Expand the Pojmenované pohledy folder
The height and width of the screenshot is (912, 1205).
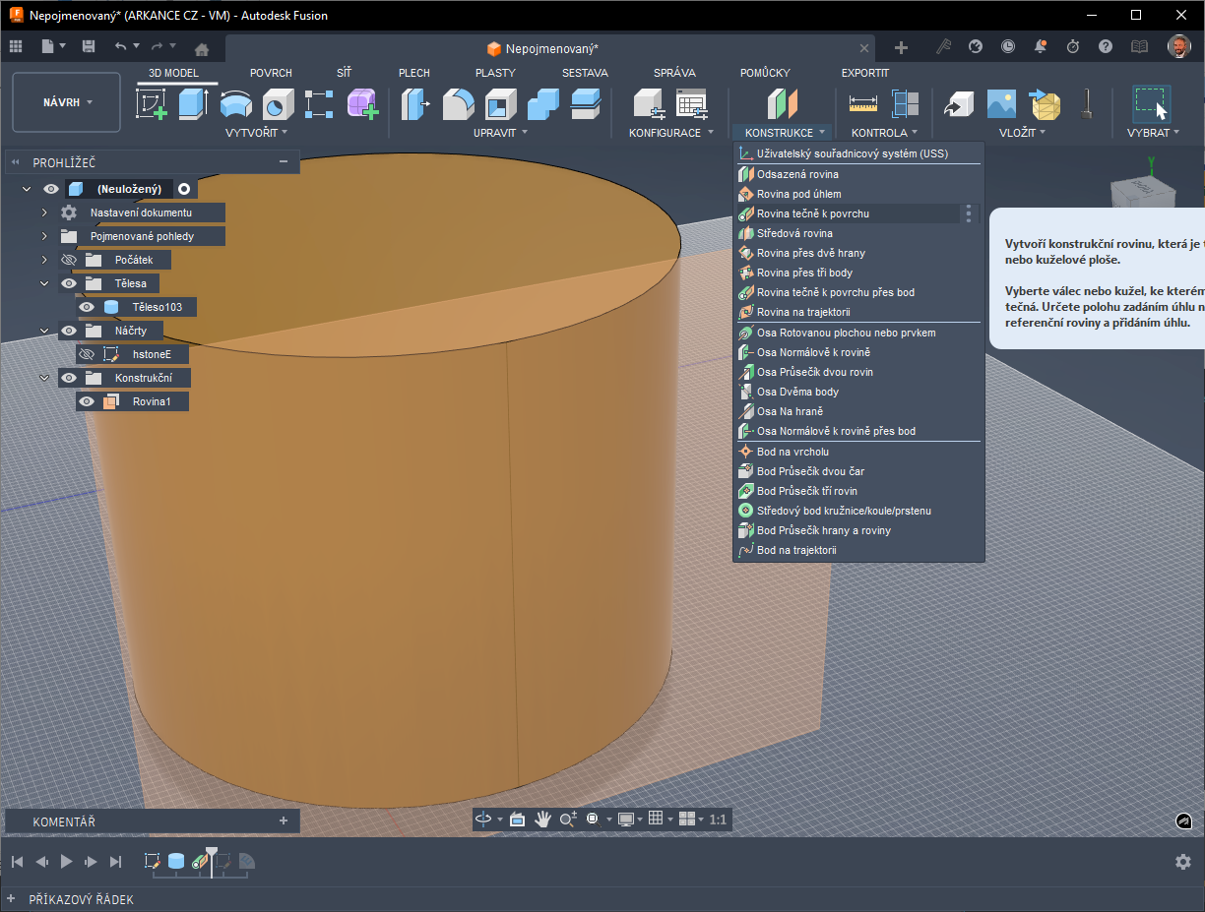pos(44,236)
